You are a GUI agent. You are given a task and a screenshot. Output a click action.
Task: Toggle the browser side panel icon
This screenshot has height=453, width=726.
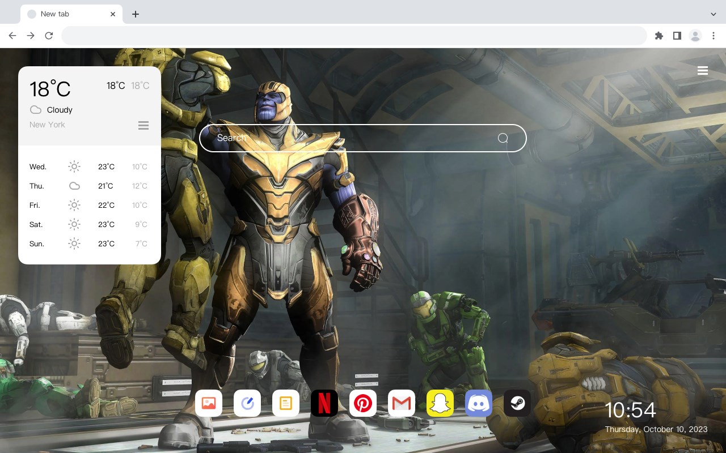pyautogui.click(x=677, y=36)
